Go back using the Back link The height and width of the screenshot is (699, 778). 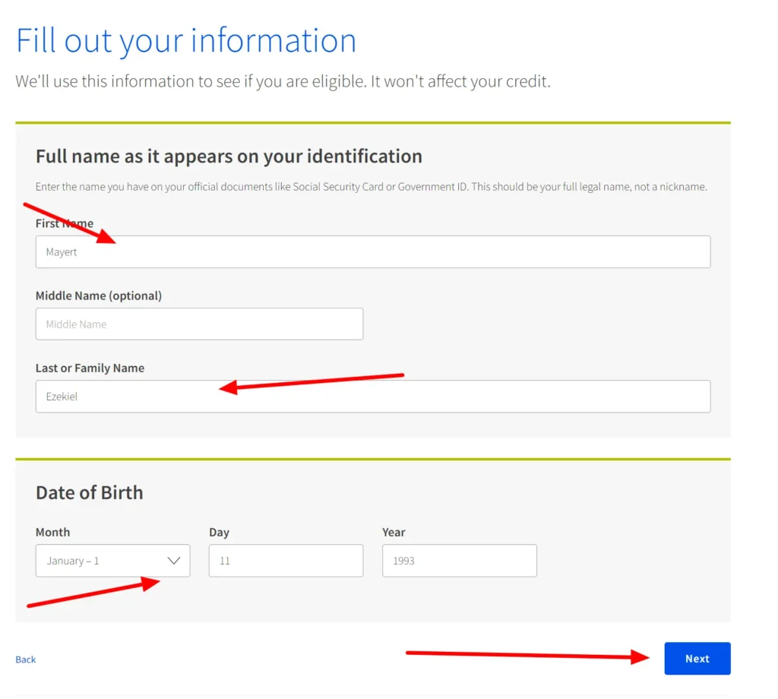point(26,659)
